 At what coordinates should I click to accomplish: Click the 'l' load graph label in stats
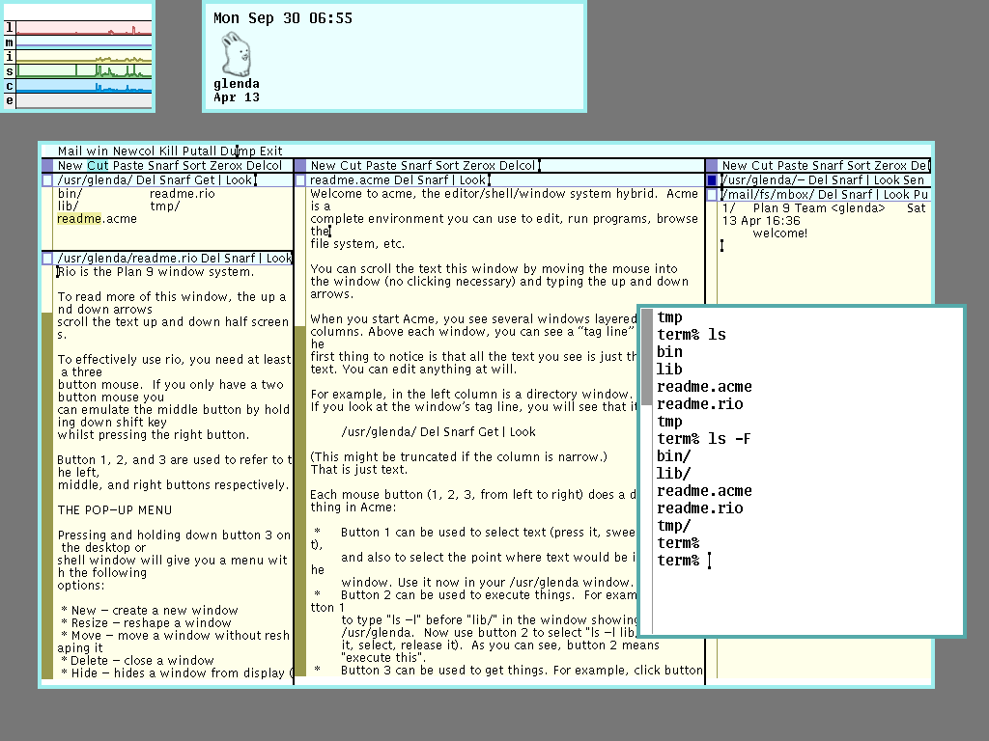[x=9, y=27]
